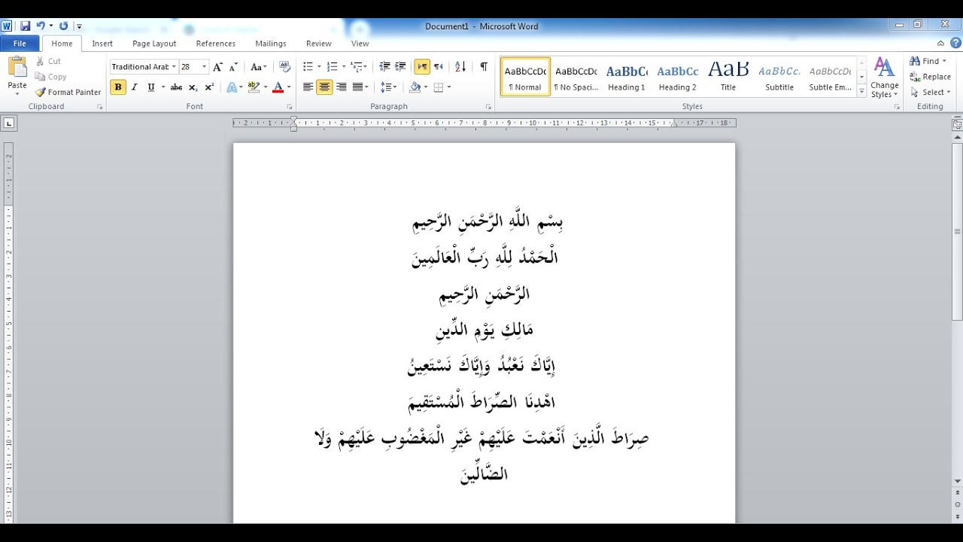Viewport: 963px width, 542px height.
Task: Toggle Subscript formatting
Action: pos(193,87)
